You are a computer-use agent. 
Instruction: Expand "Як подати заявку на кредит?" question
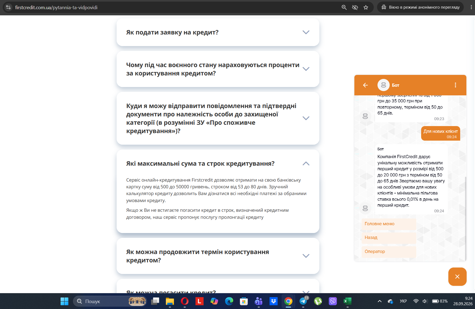(218, 32)
